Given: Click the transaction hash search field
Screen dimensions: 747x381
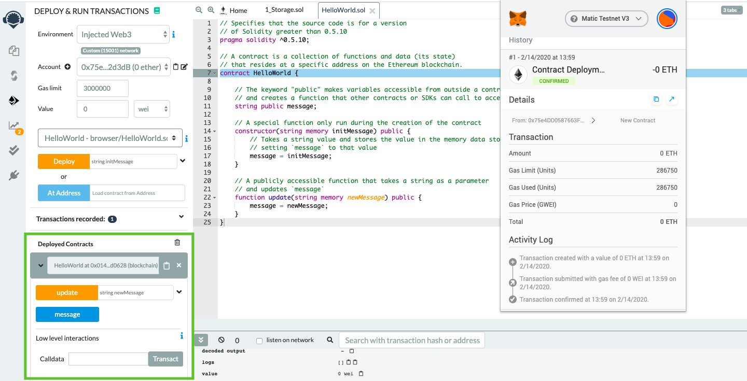Looking at the screenshot, I should pos(412,341).
